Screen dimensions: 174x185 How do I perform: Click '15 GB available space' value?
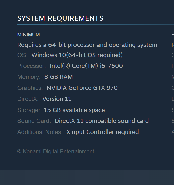click(74, 110)
